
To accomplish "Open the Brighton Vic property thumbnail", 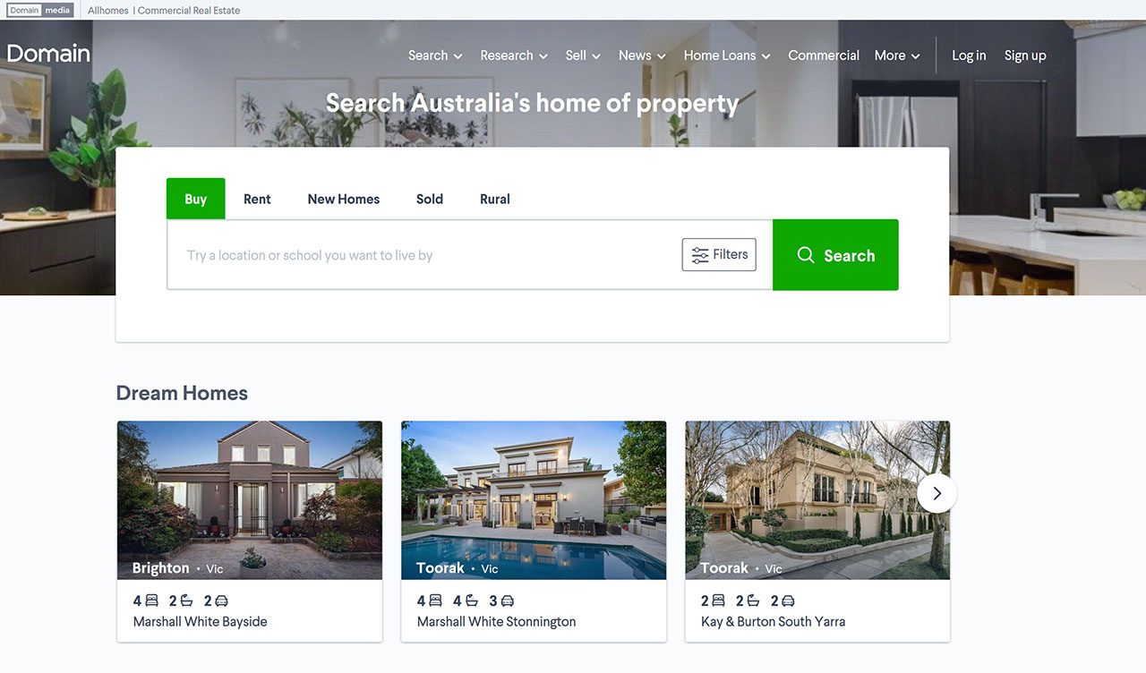I will [x=250, y=500].
